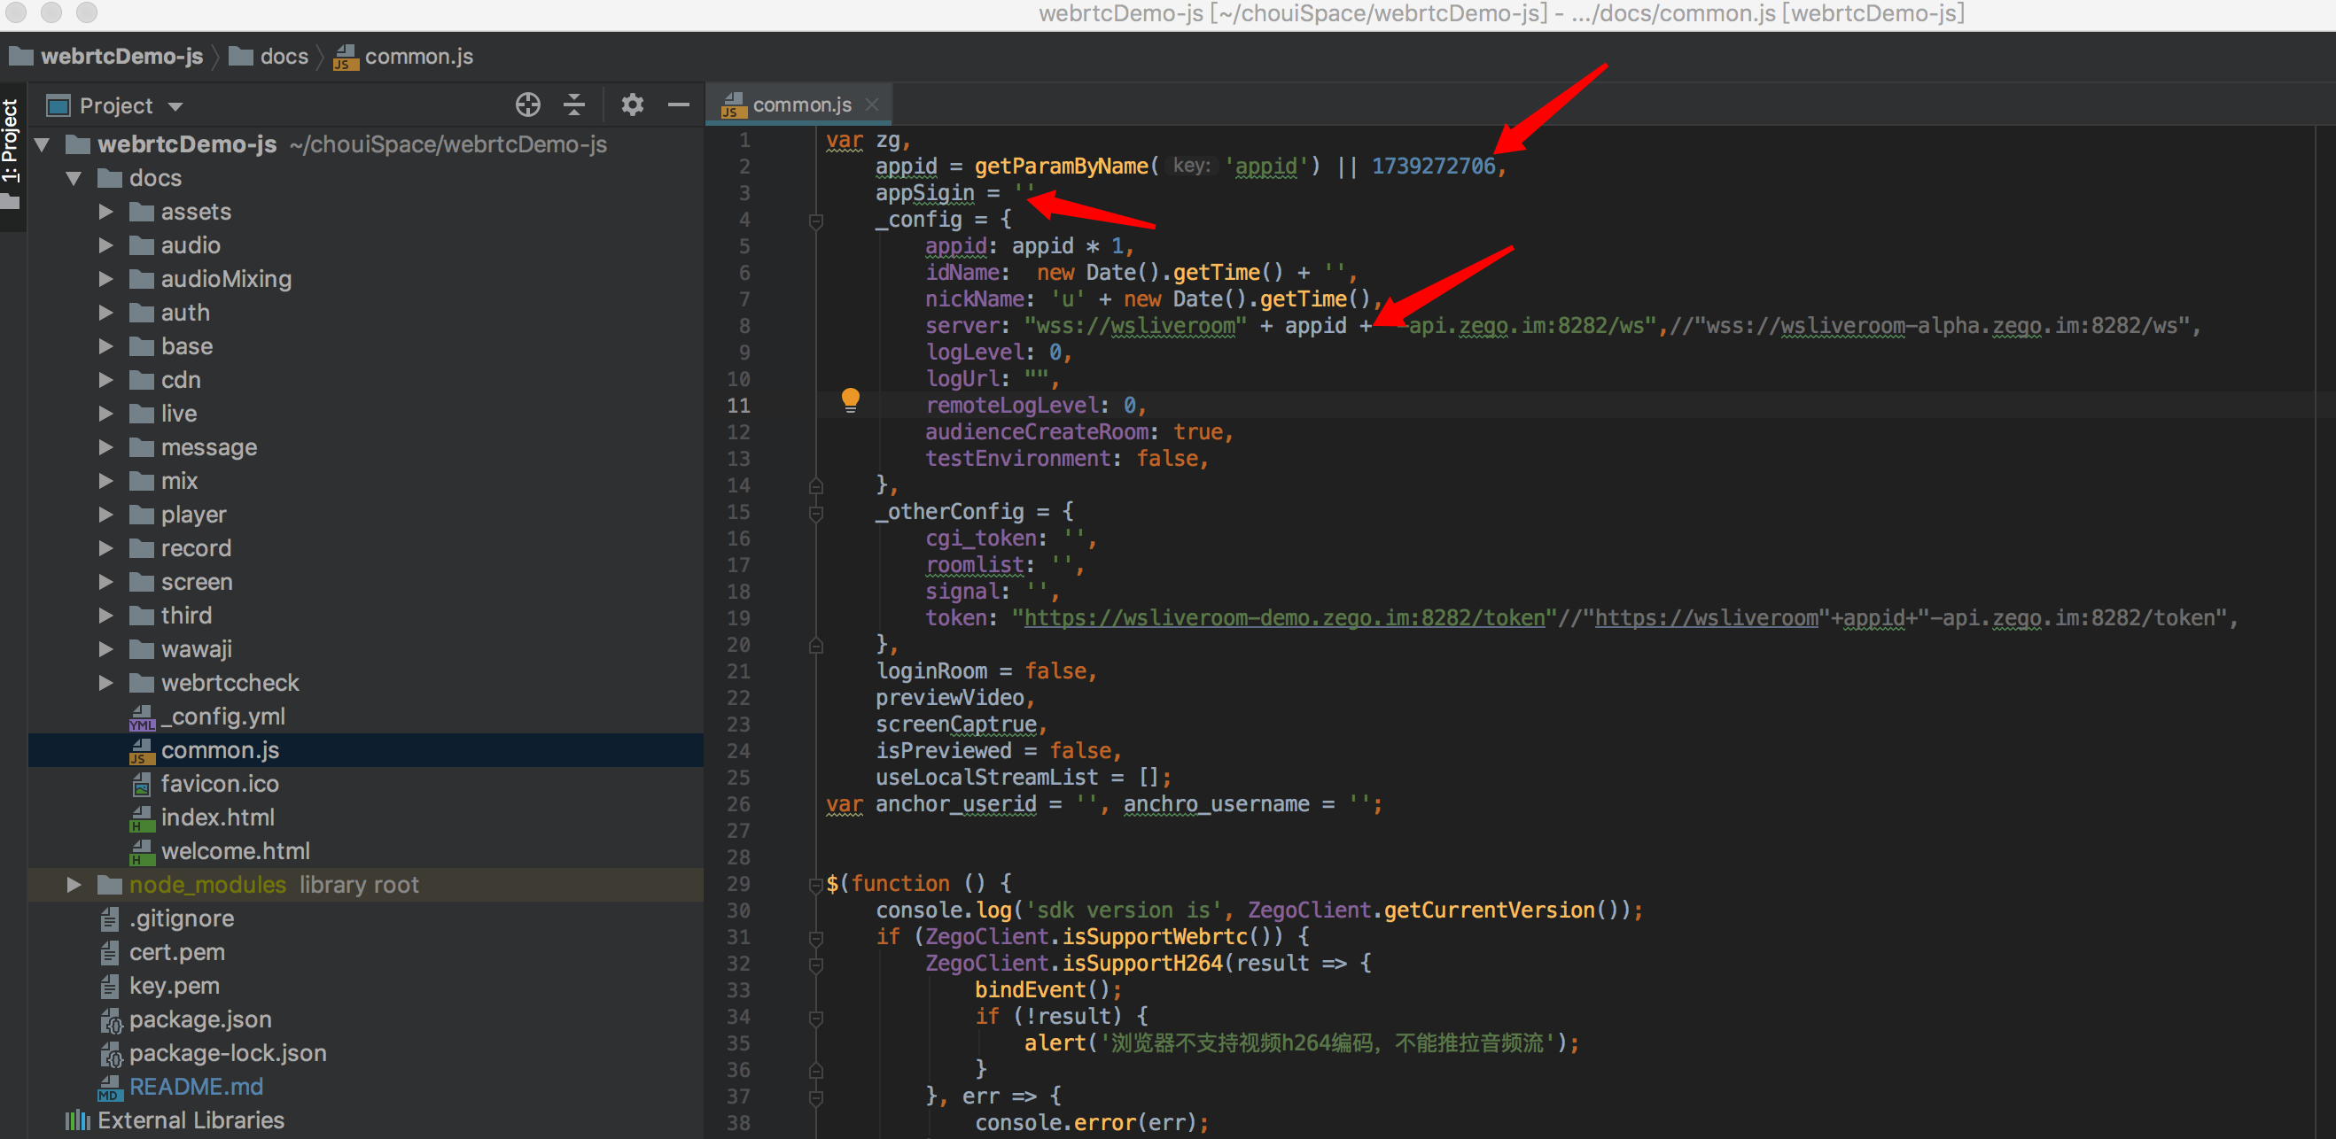This screenshot has height=1139, width=2336.
Task: Click line number 19 in the gutter
Action: click(x=738, y=617)
